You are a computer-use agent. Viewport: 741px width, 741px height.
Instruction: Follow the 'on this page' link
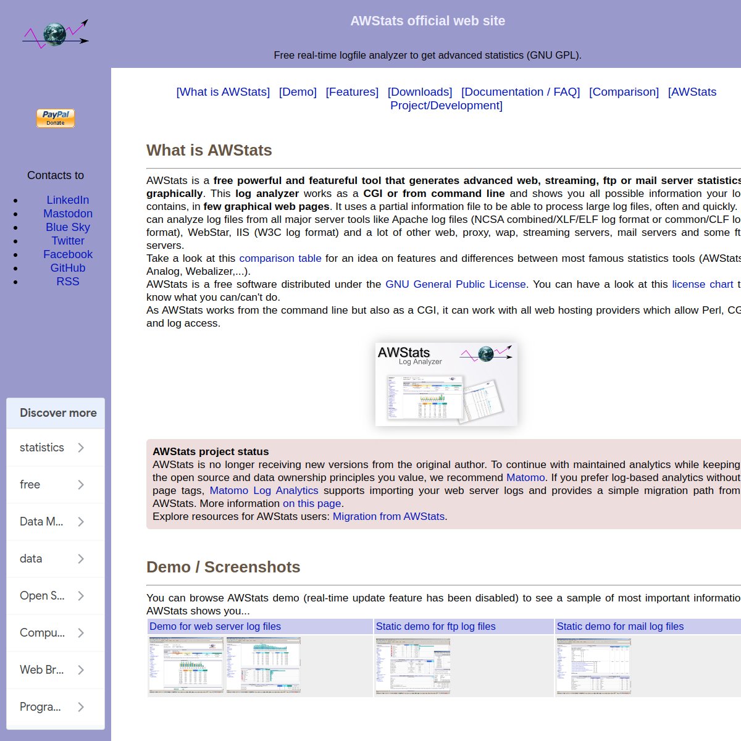(312, 503)
